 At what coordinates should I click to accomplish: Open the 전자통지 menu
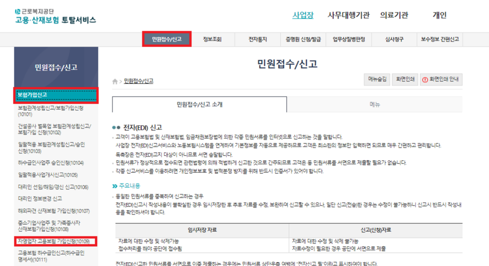(258, 39)
